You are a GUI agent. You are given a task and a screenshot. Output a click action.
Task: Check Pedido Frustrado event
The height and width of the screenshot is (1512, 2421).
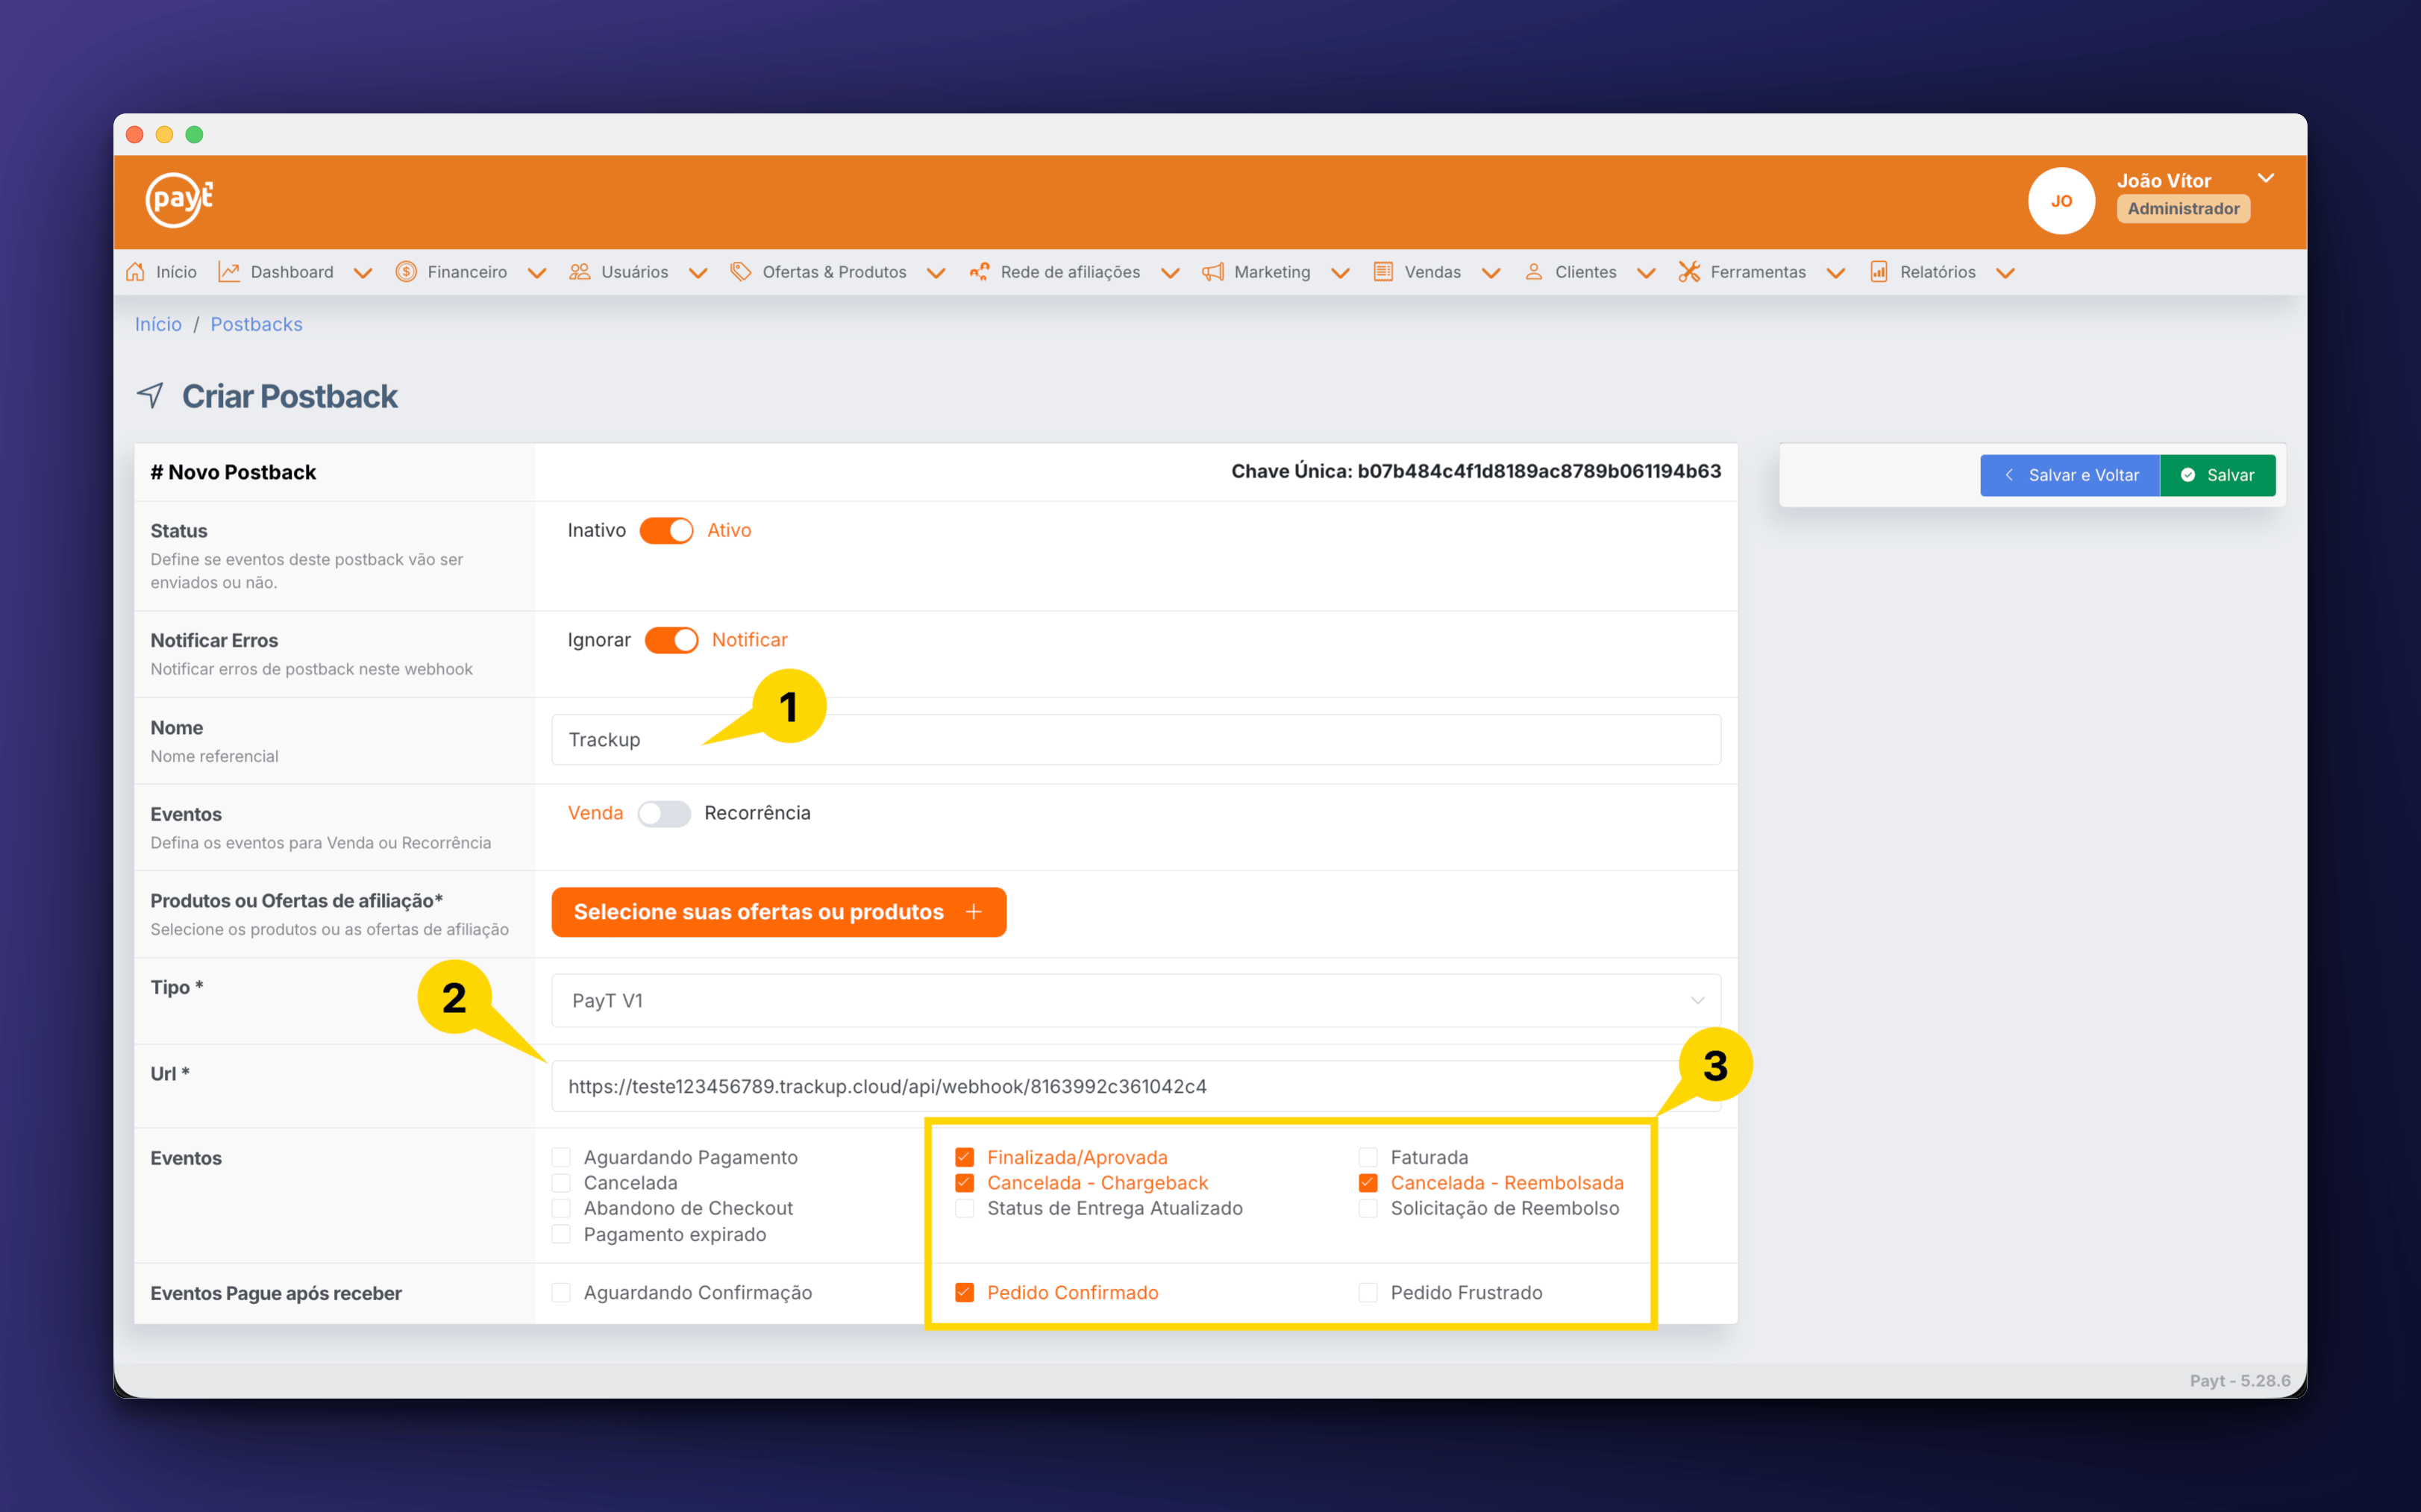(1368, 1293)
